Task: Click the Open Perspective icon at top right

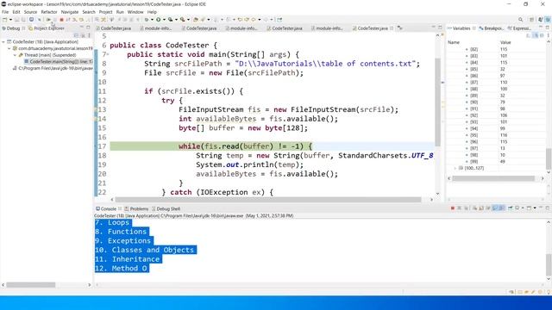Action: (531, 20)
